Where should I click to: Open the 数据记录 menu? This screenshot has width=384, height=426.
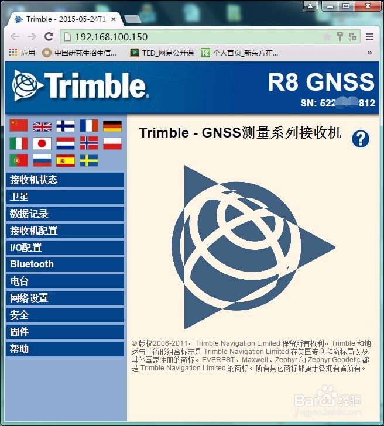[x=65, y=214]
